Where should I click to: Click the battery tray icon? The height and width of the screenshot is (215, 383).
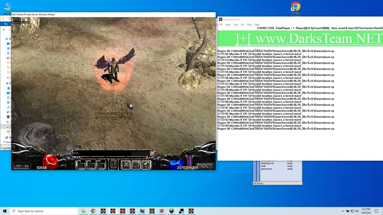coord(348,211)
